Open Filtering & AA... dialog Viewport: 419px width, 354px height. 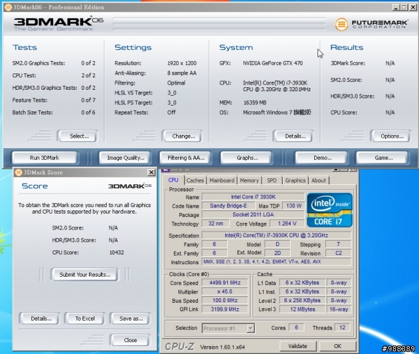click(x=186, y=158)
